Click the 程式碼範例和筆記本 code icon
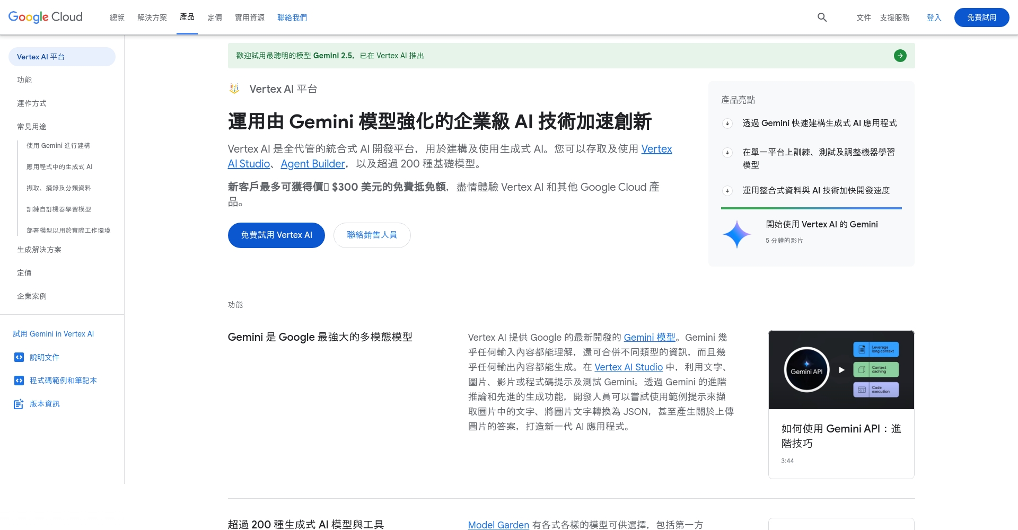The image size is (1018, 530). tap(19, 381)
